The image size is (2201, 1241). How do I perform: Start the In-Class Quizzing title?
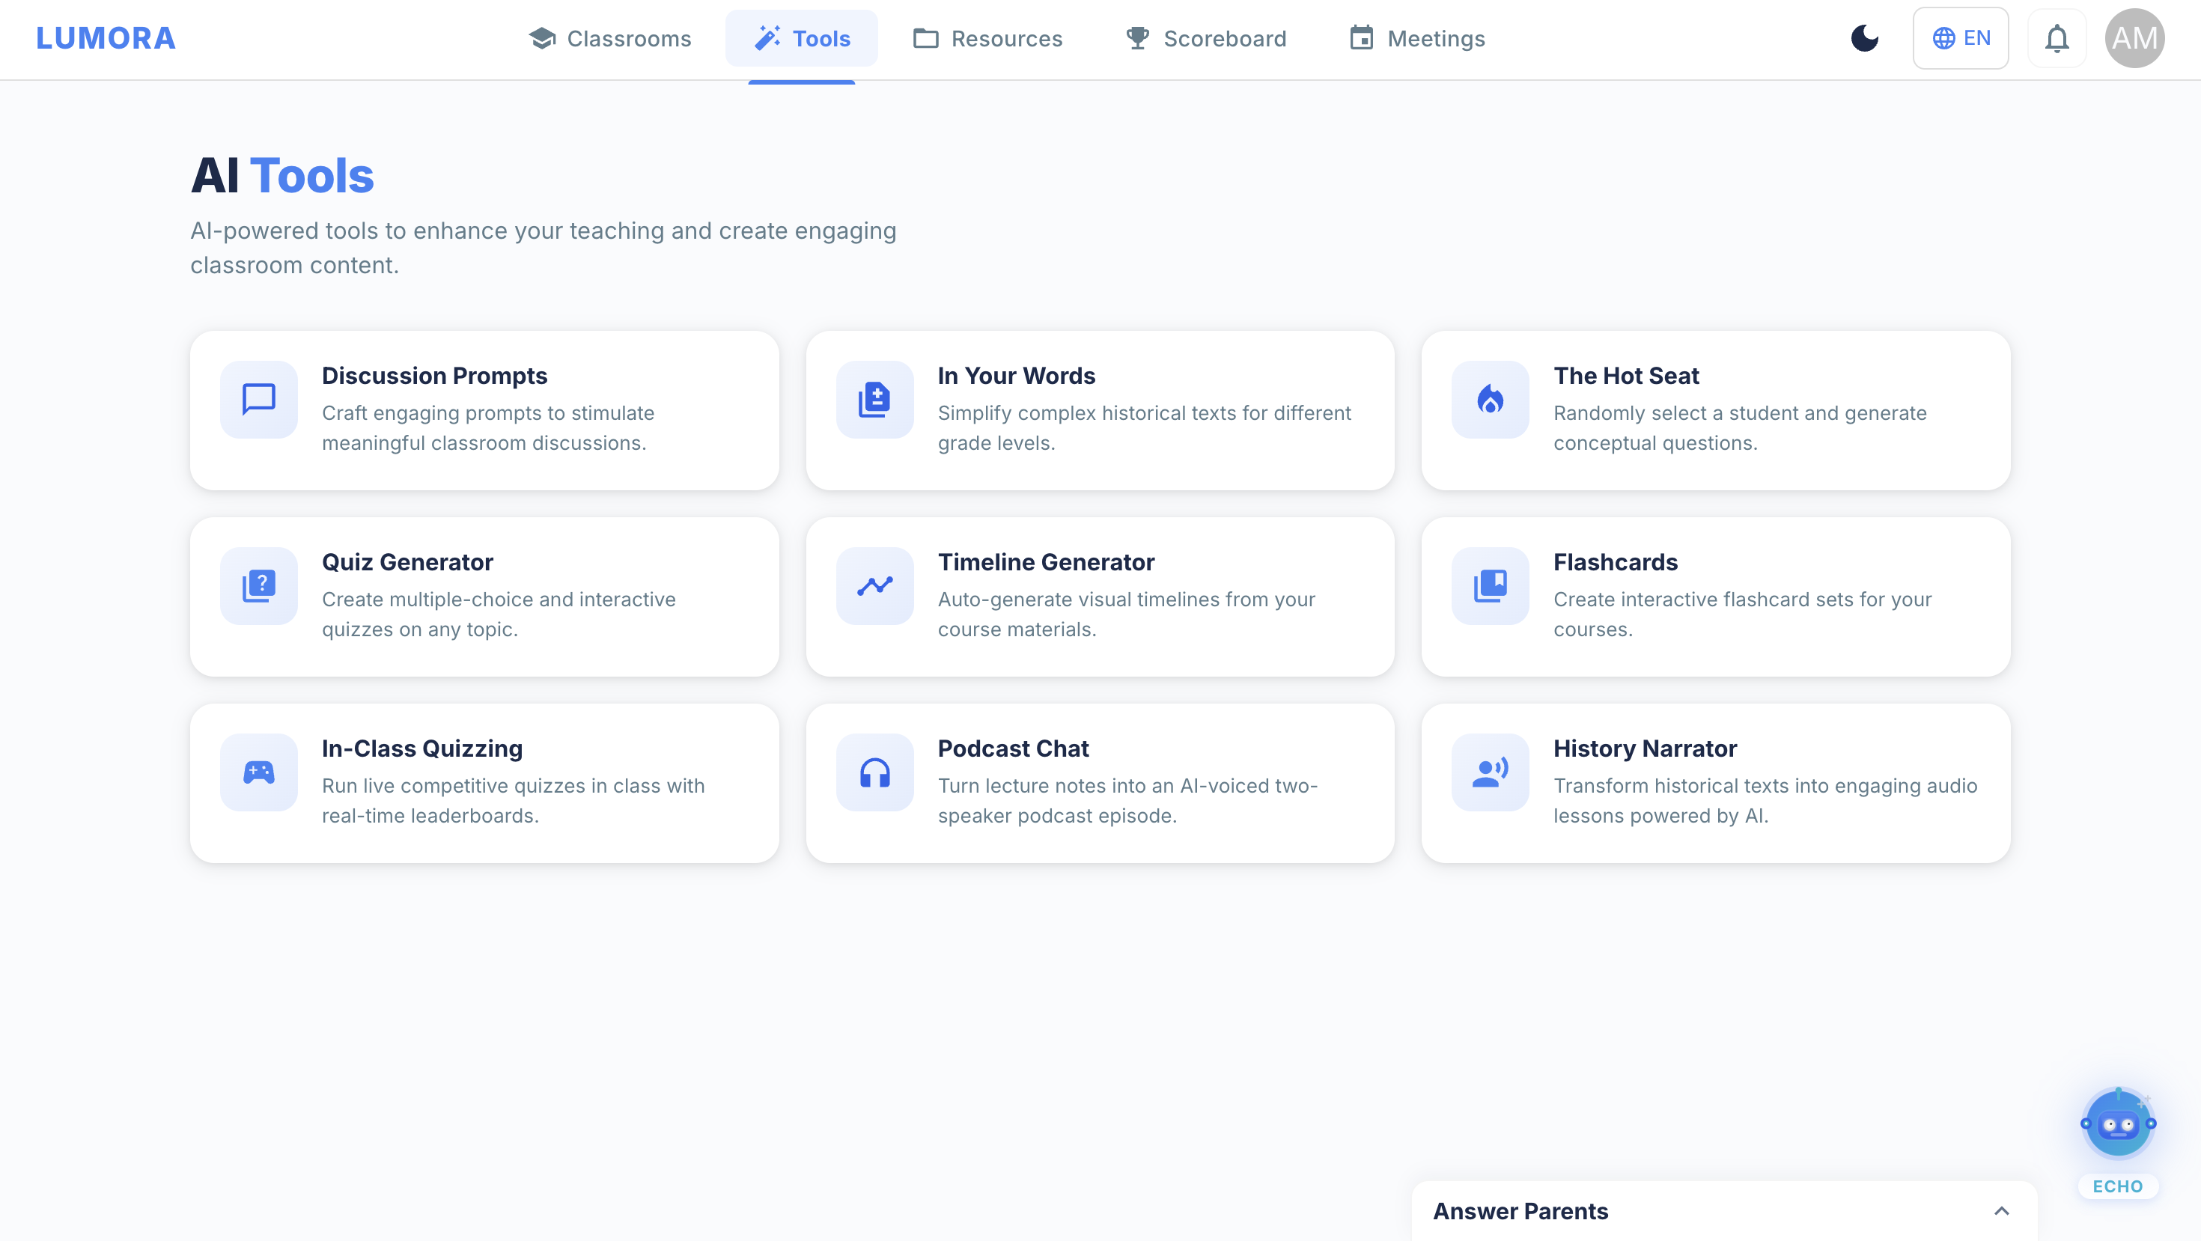click(x=422, y=748)
